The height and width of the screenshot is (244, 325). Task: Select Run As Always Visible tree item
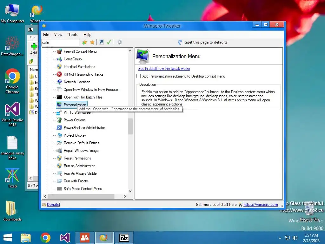click(80, 173)
